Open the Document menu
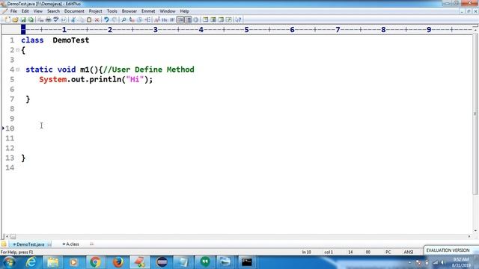The image size is (479, 269). (74, 11)
